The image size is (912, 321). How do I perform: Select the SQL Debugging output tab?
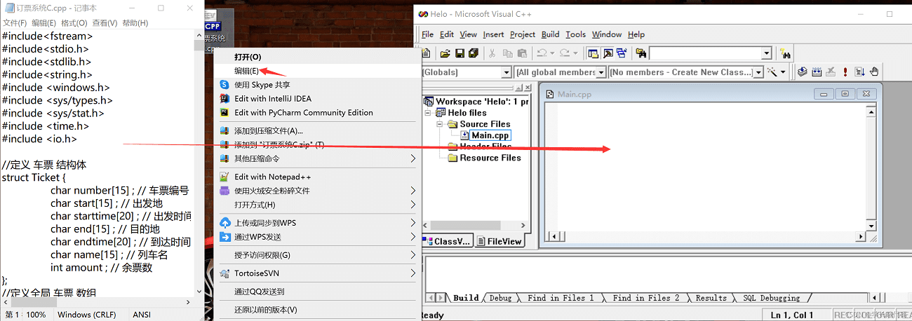[772, 298]
